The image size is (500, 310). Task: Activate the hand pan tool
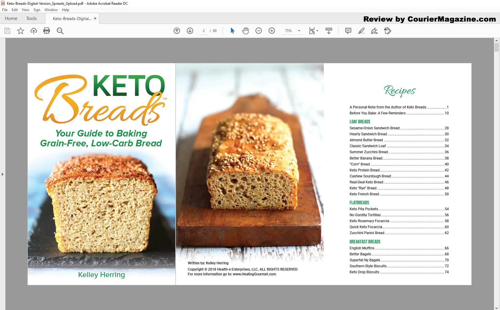point(246,31)
